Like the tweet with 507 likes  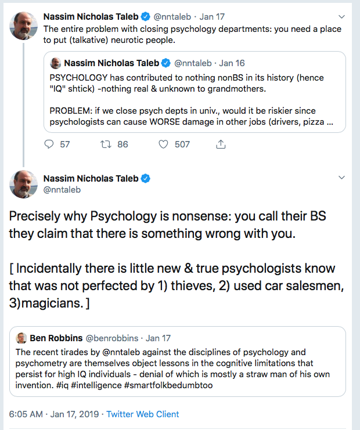coord(164,144)
